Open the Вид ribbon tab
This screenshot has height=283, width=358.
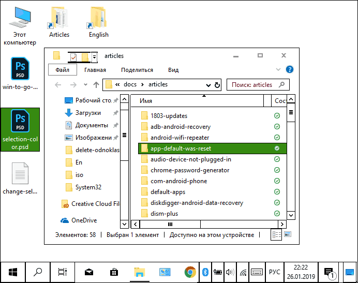[x=173, y=70]
